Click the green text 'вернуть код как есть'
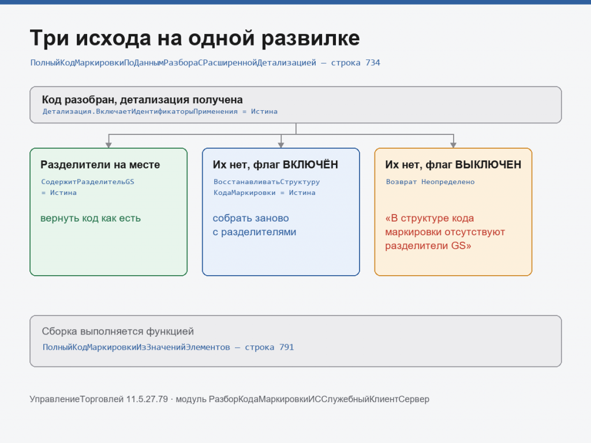The height and width of the screenshot is (443, 591). (91, 218)
